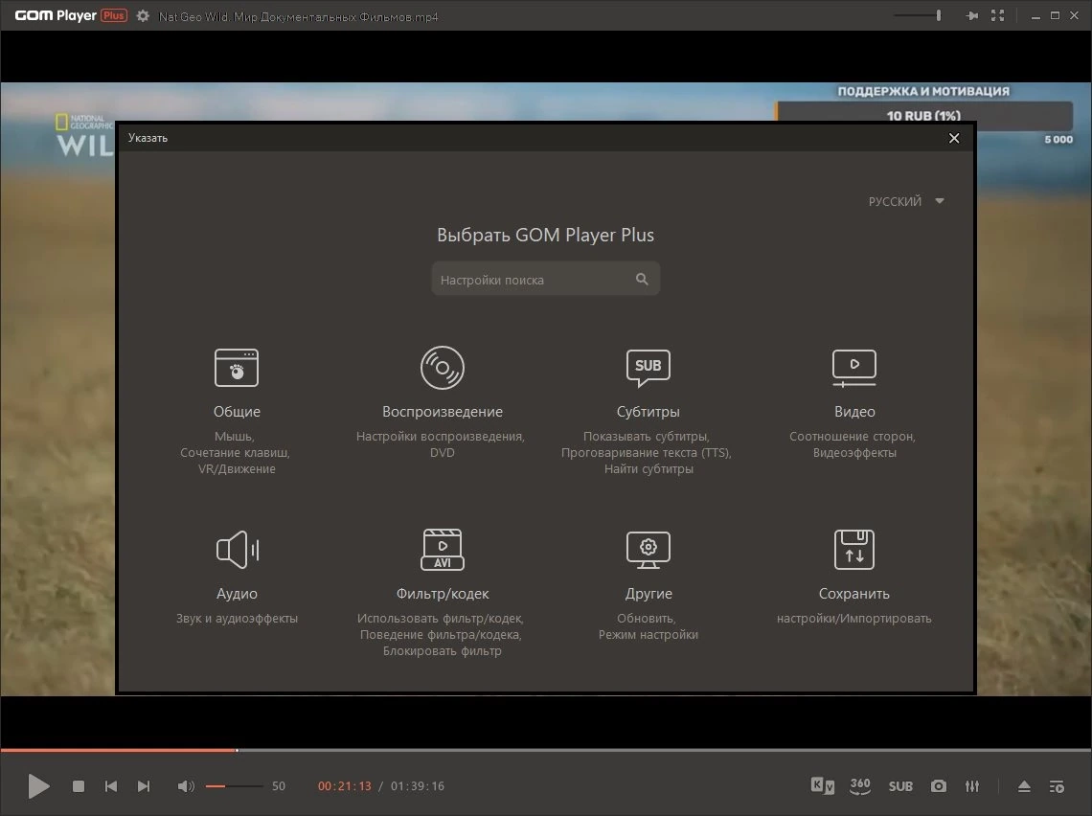
Task: Select the Воспроизведение category label
Action: coord(443,412)
